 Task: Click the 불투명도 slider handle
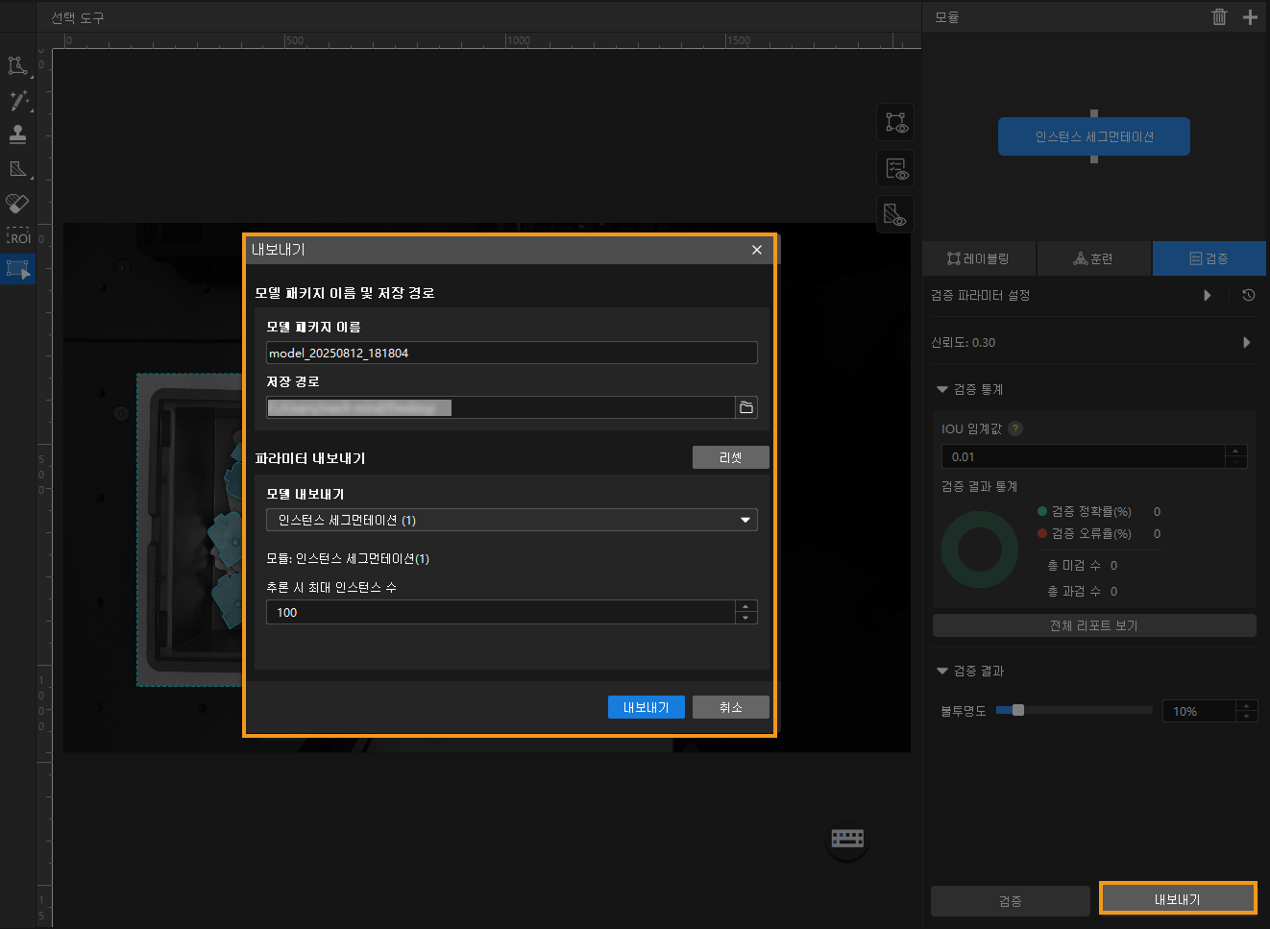(x=1018, y=710)
